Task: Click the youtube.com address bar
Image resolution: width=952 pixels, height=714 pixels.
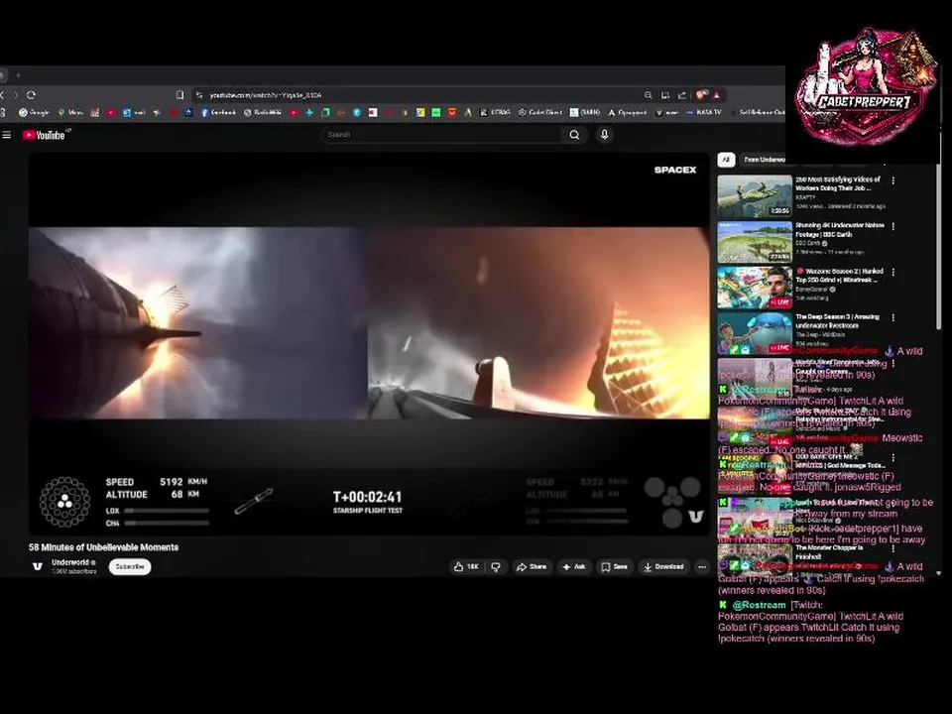Action: click(x=418, y=95)
